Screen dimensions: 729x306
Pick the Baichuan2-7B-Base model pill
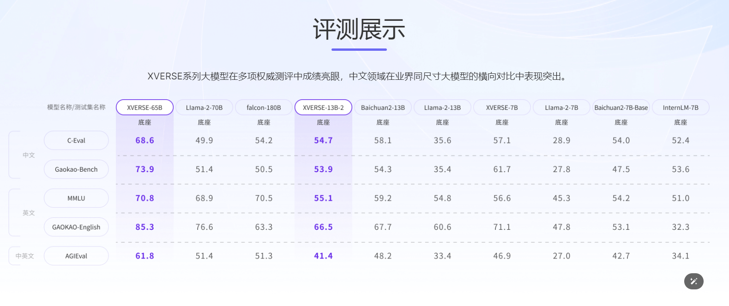click(x=621, y=108)
